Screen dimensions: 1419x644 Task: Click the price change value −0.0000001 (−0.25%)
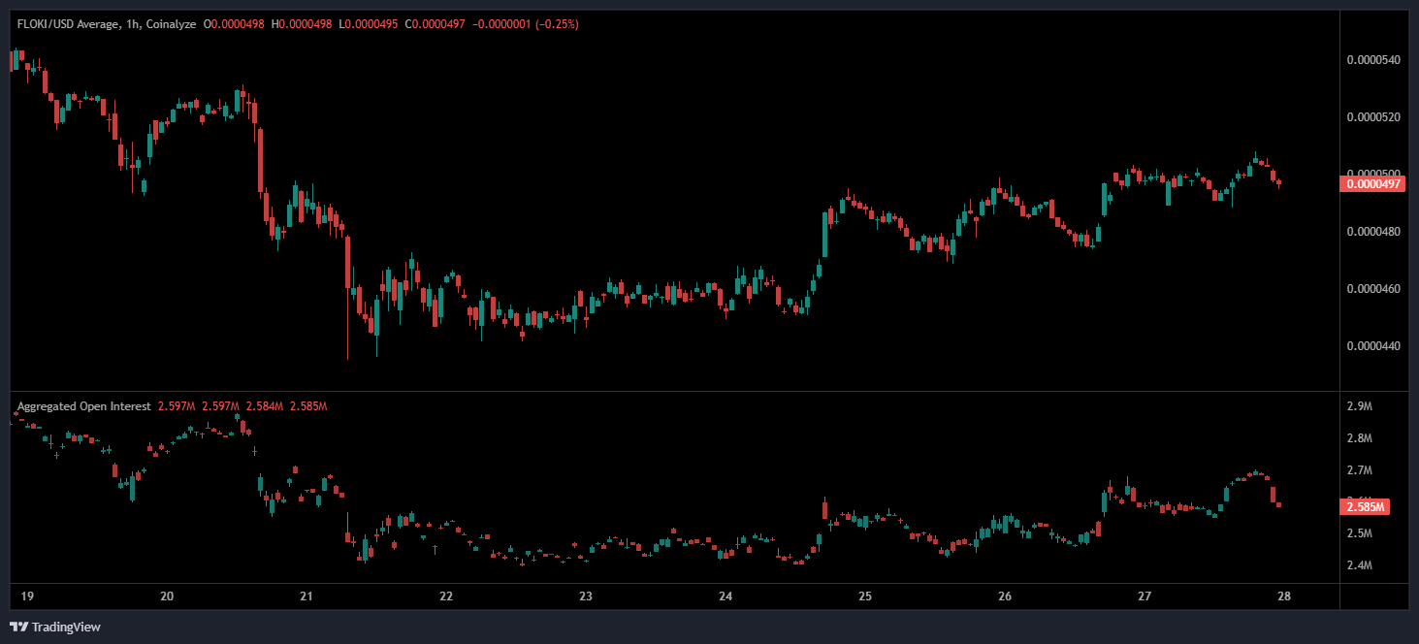(525, 24)
